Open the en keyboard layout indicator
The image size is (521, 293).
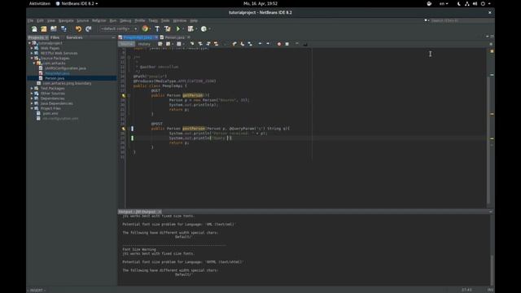444,3
